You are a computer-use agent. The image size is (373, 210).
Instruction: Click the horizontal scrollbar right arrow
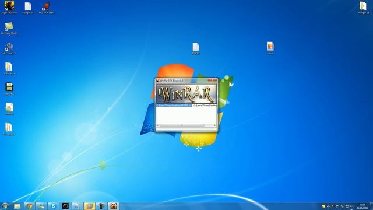pyautogui.click(x=215, y=125)
